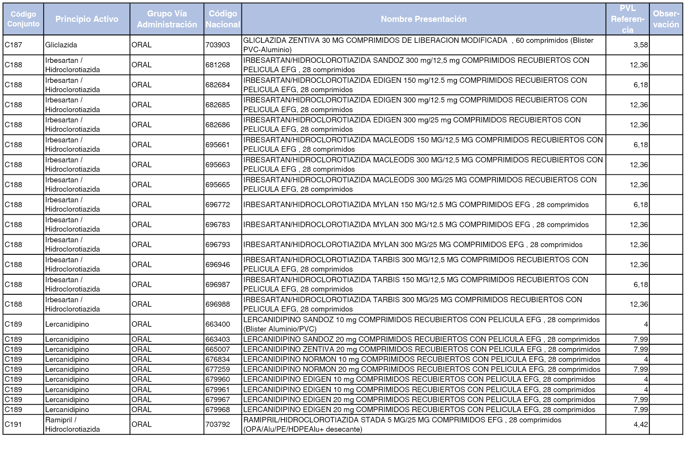Select the EDIGEN 300 mg/25 mg presentation

tap(424, 125)
